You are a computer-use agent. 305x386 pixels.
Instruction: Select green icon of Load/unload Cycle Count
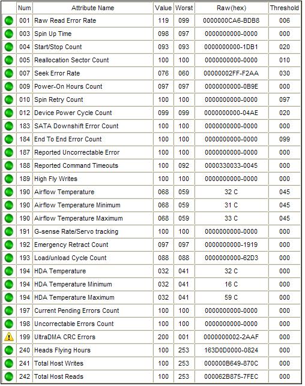pyautogui.click(x=9, y=258)
